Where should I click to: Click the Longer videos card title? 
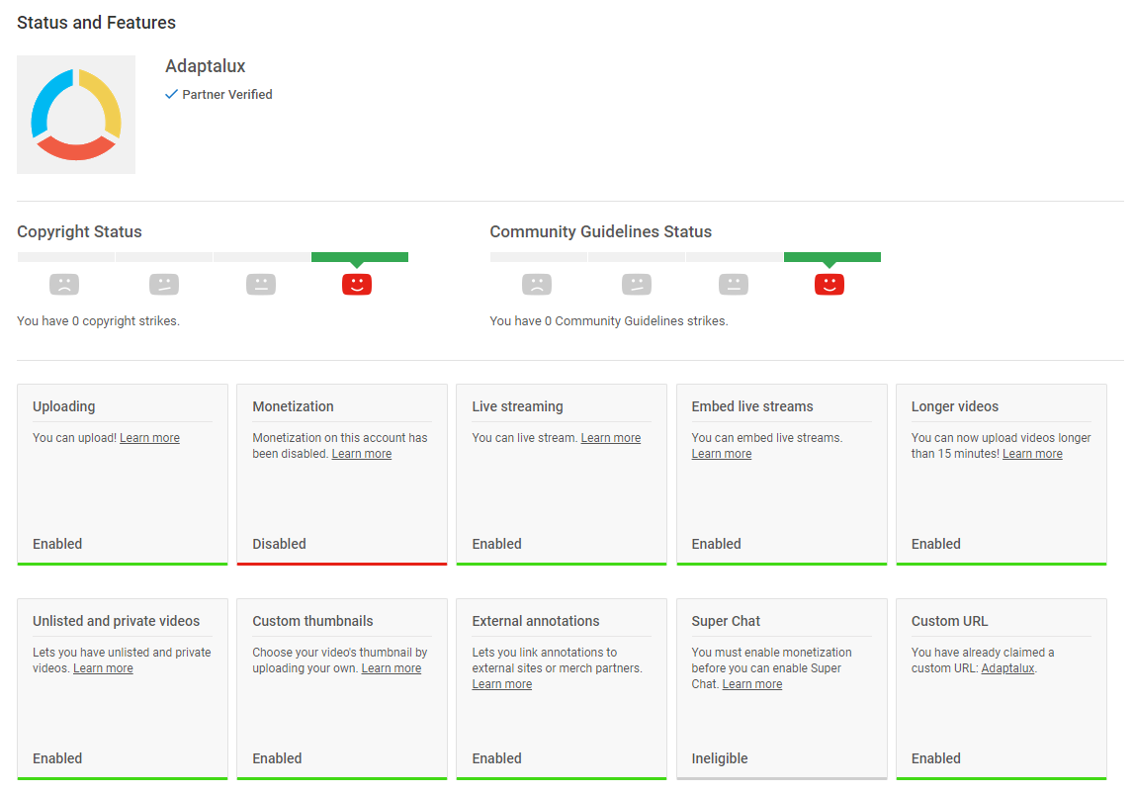(x=955, y=406)
